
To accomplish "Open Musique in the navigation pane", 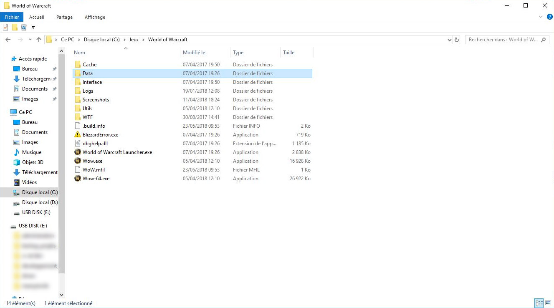I will pyautogui.click(x=32, y=152).
